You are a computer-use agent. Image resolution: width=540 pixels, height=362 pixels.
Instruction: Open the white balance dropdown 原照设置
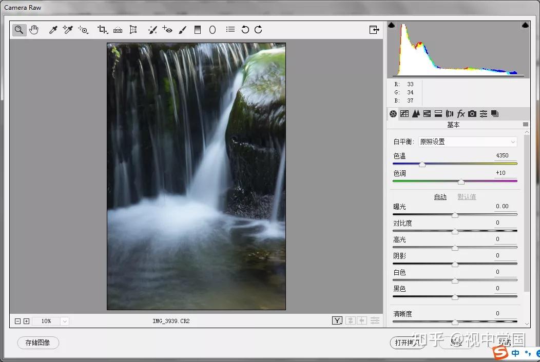(x=468, y=142)
